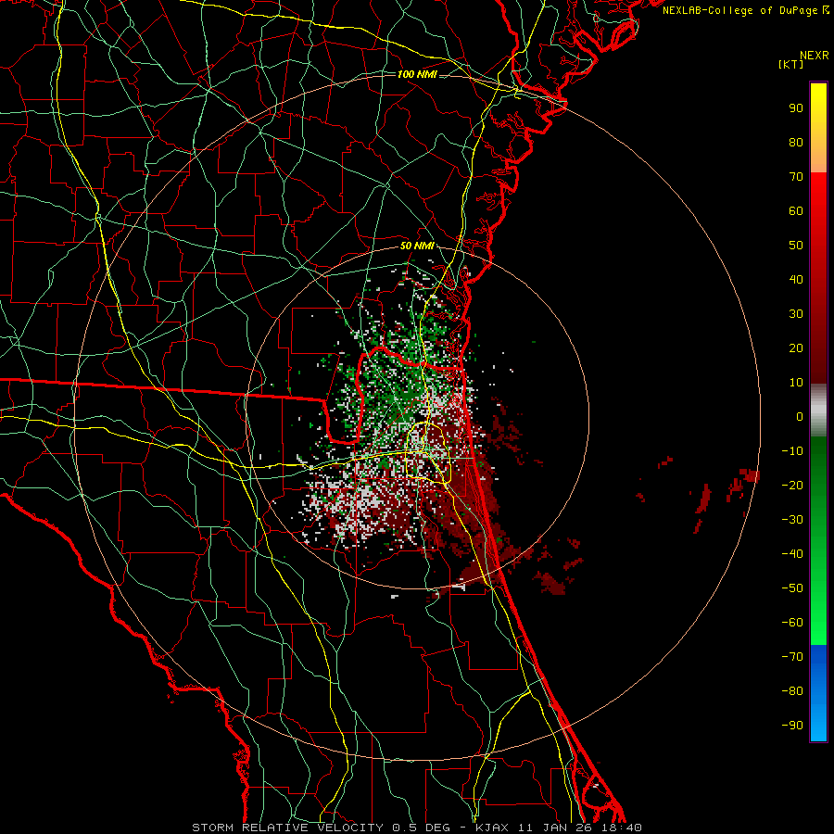Click the -80 value on velocity scale
Image resolution: width=834 pixels, height=834 pixels.
[792, 691]
